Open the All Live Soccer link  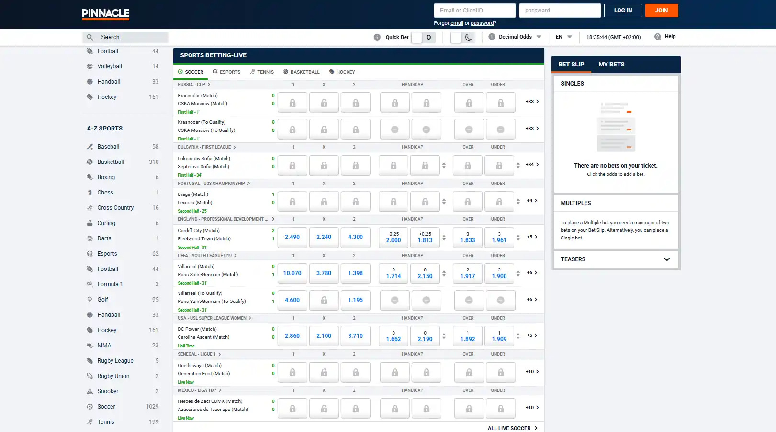tap(513, 428)
